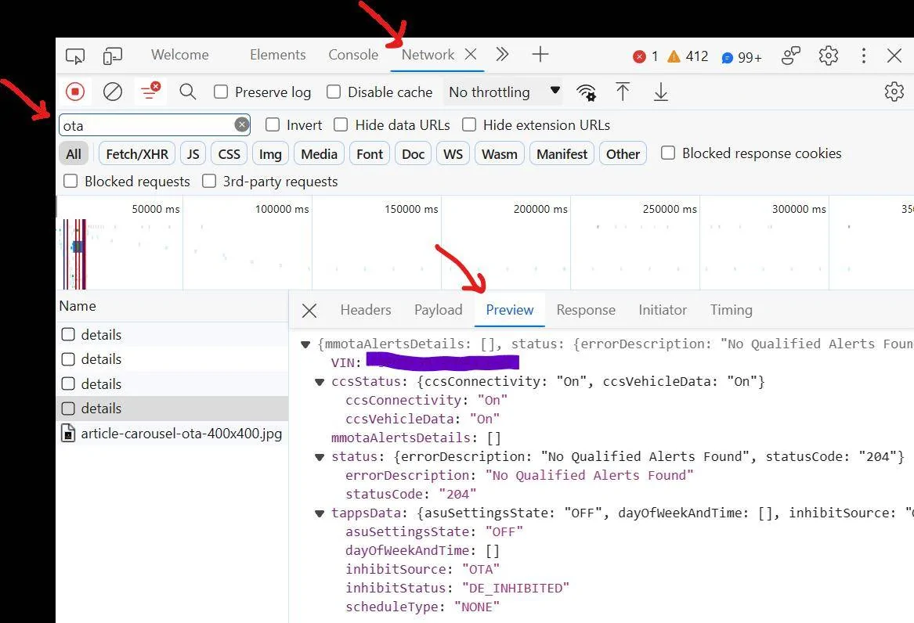Clear the ota filter text
The image size is (914, 623).
(x=241, y=124)
